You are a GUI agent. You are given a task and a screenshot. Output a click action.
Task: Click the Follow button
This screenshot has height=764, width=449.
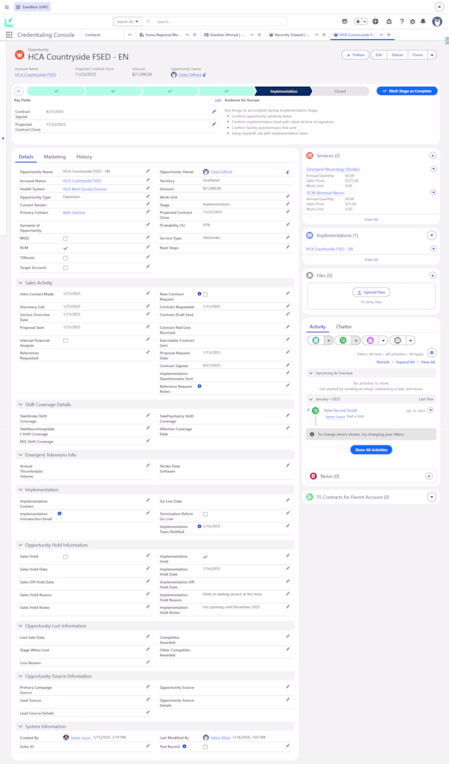[x=355, y=55]
